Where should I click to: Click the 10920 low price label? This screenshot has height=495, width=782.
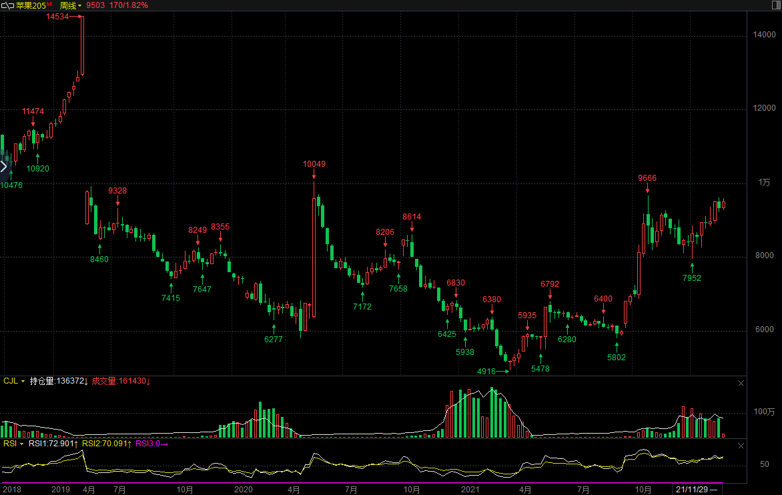(x=38, y=169)
